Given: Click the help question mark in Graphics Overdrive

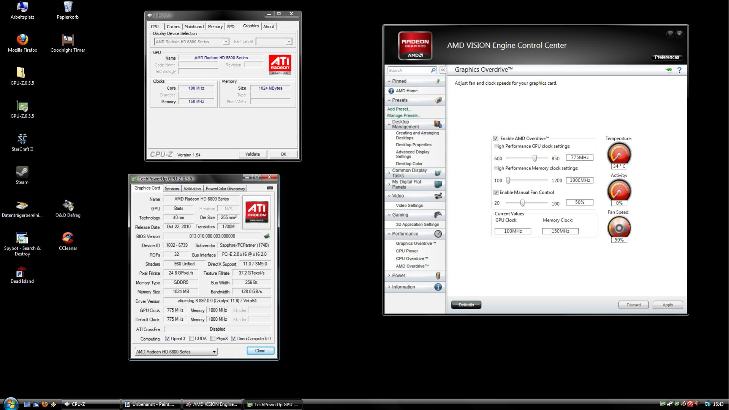Looking at the screenshot, I should (x=679, y=70).
